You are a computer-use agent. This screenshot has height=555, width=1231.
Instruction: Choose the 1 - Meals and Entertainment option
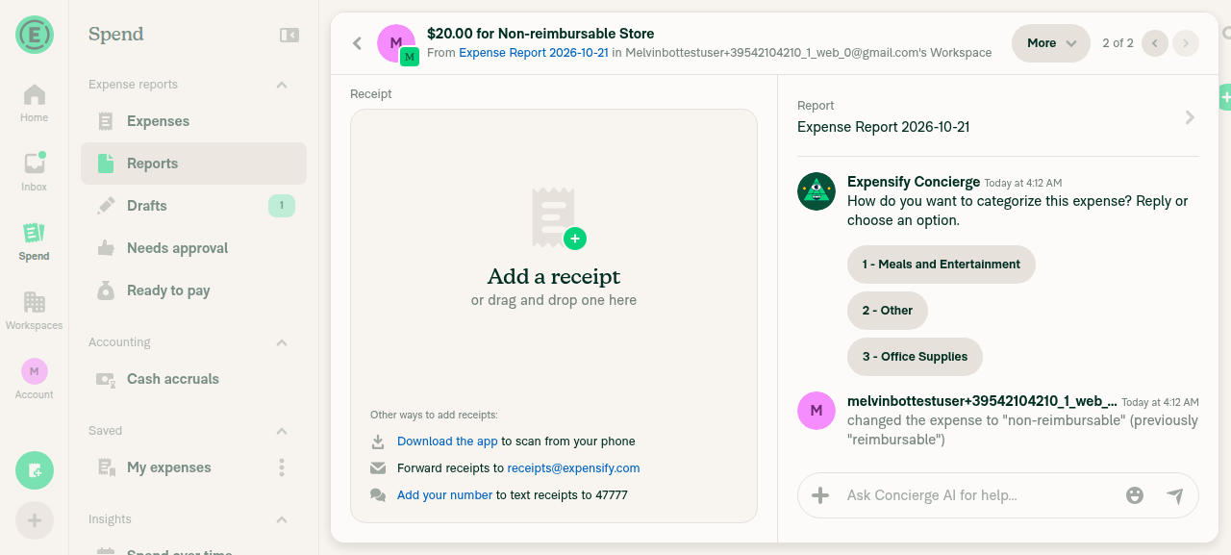[x=942, y=265]
